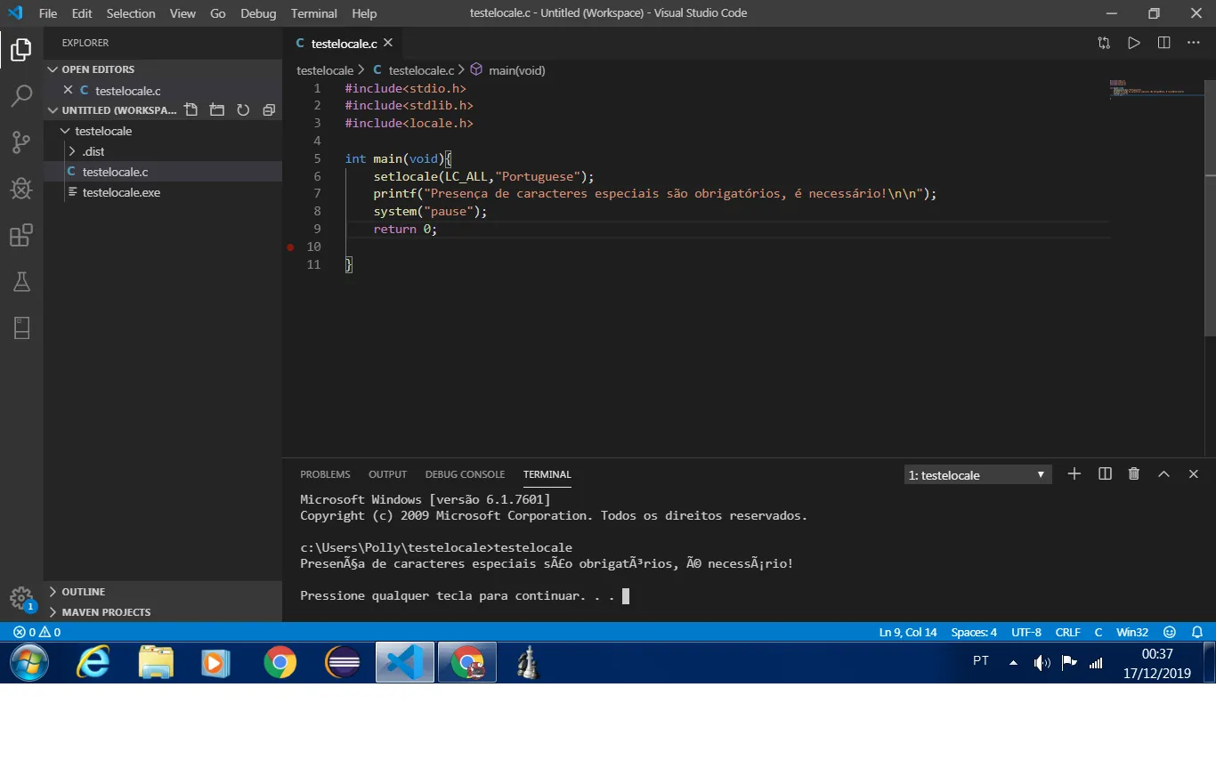The height and width of the screenshot is (760, 1216).
Task: Select the Terminal panel tab
Action: coord(547,474)
